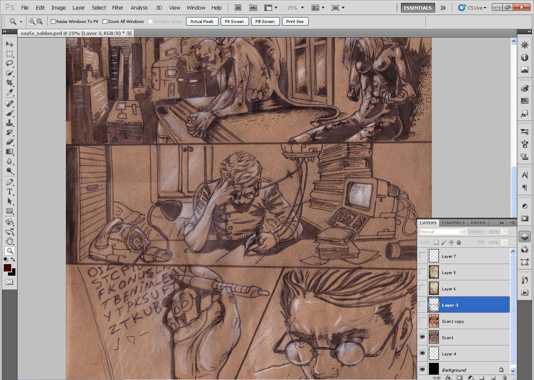This screenshot has width=534, height=380.
Task: Switch to the Paths tab
Action: (478, 223)
